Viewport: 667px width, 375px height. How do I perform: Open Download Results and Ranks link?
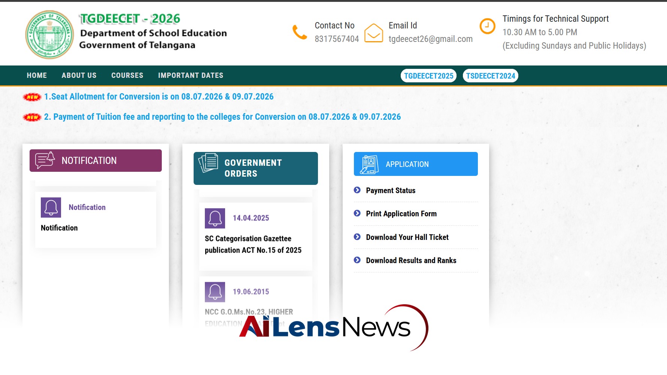[x=411, y=260]
